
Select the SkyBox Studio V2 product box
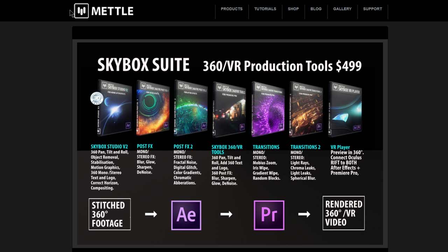coord(114,108)
